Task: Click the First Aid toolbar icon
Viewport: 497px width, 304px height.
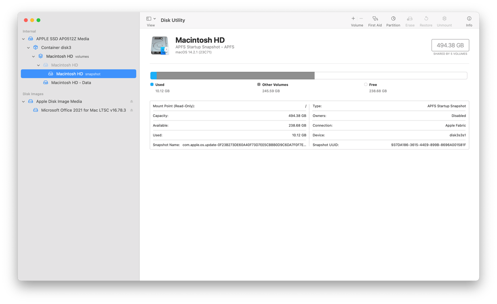Action: point(375,19)
